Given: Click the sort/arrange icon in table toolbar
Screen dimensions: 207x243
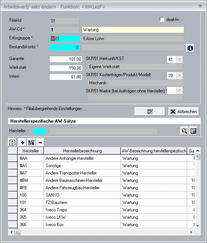Looking at the screenshot, I should pos(31,142).
